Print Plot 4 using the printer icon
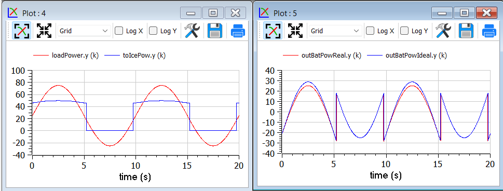503x191 pixels. pos(238,31)
